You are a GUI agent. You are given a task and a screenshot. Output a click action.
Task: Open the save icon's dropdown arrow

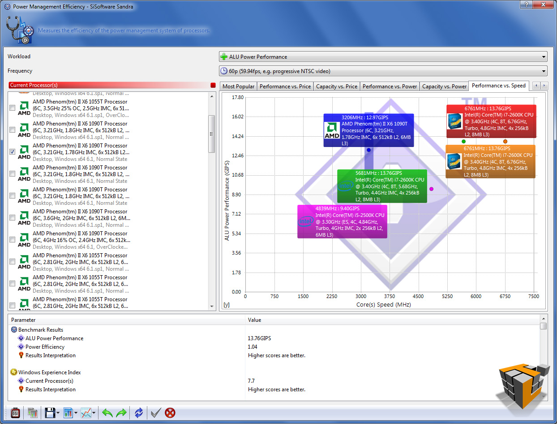click(x=58, y=413)
